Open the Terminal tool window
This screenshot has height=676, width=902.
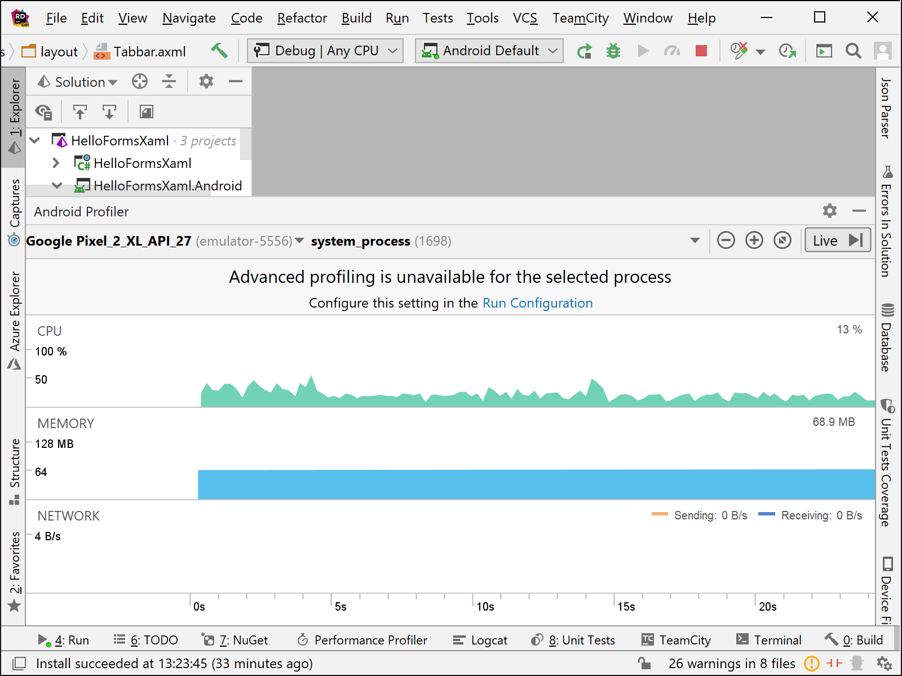pyautogui.click(x=769, y=640)
